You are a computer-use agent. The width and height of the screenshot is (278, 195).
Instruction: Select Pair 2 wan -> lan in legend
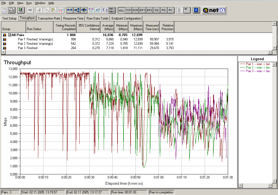258,68
